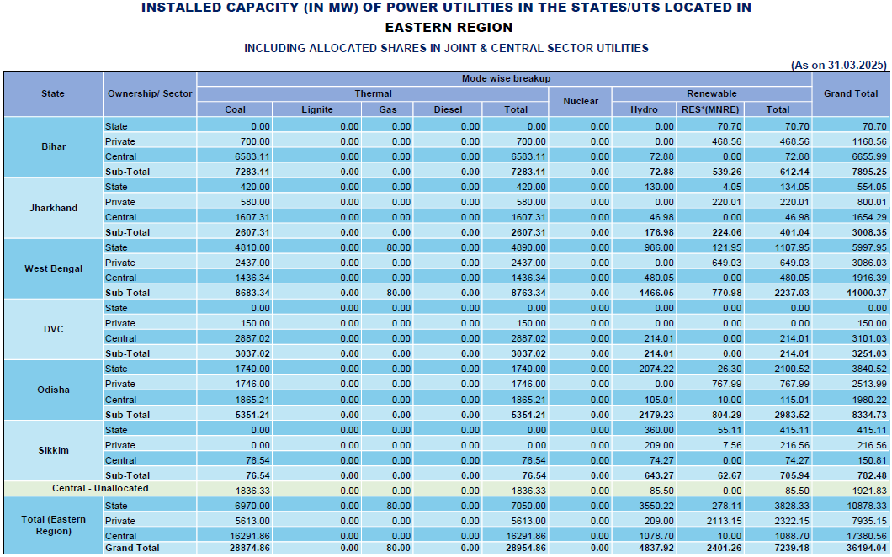Select the Diesel column header
Viewport: 892px width, 557px height.
click(448, 109)
